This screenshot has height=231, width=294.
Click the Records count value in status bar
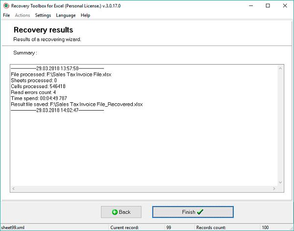click(265, 228)
